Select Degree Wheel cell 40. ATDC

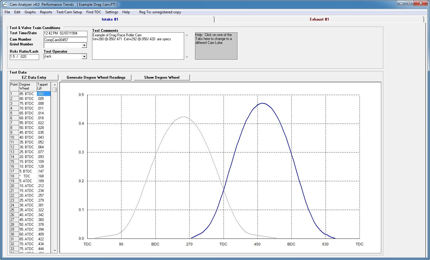(28, 215)
